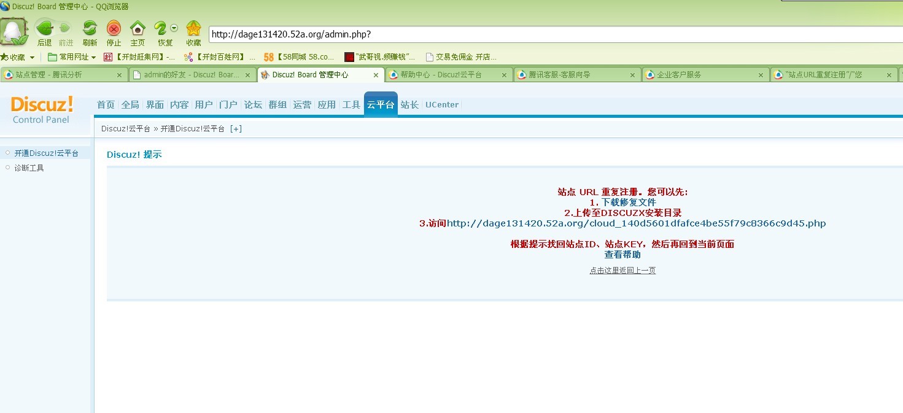Image resolution: width=903 pixels, height=413 pixels.
Task: Click the star favorites (收藏) toolbar icon
Action: click(193, 29)
